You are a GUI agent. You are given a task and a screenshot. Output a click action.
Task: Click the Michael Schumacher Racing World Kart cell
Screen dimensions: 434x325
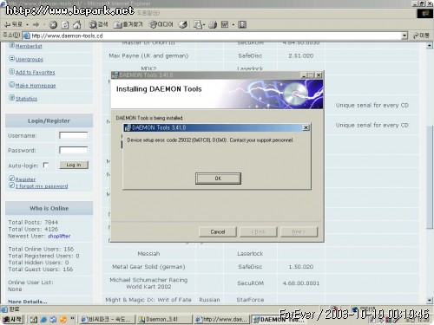[148, 283]
